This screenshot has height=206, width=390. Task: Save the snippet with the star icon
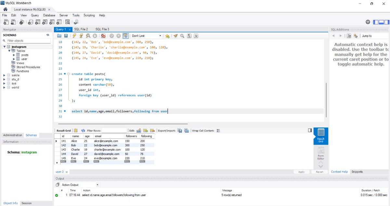[x=167, y=36]
